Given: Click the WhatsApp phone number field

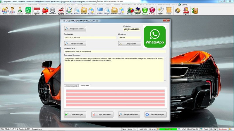Looking at the screenshot, I should coord(132,29).
